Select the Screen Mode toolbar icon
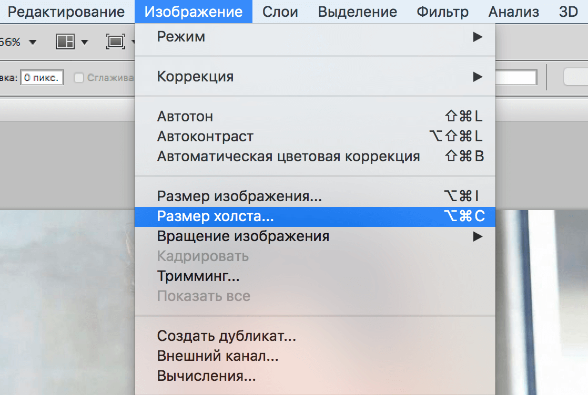 (115, 41)
